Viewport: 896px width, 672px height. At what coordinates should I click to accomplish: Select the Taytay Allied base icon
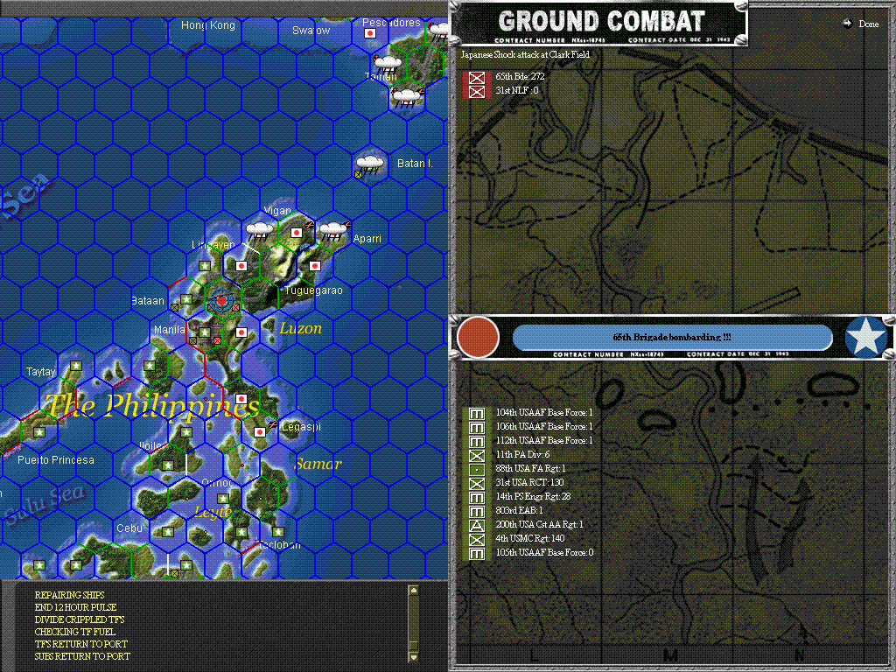coord(76,366)
